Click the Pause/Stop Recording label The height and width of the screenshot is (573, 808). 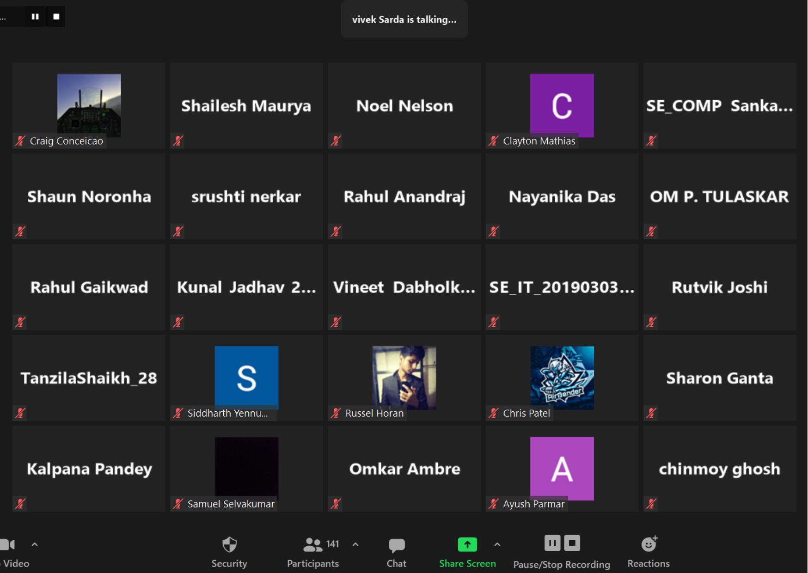(562, 565)
